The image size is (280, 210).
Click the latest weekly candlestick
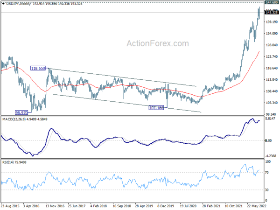[259, 13]
